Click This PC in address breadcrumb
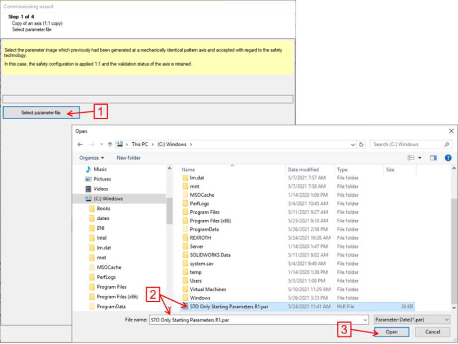The width and height of the screenshot is (458, 344). [x=140, y=144]
